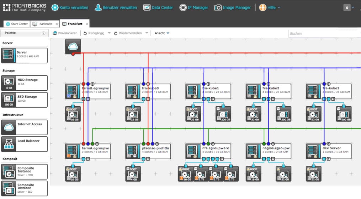Expand the Hilfe dropdown menu

tap(270, 7)
